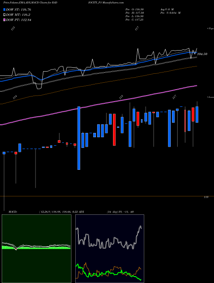Click the white DOW MT legend swatch
This screenshot has height=283, width=214.
tap(4, 15)
